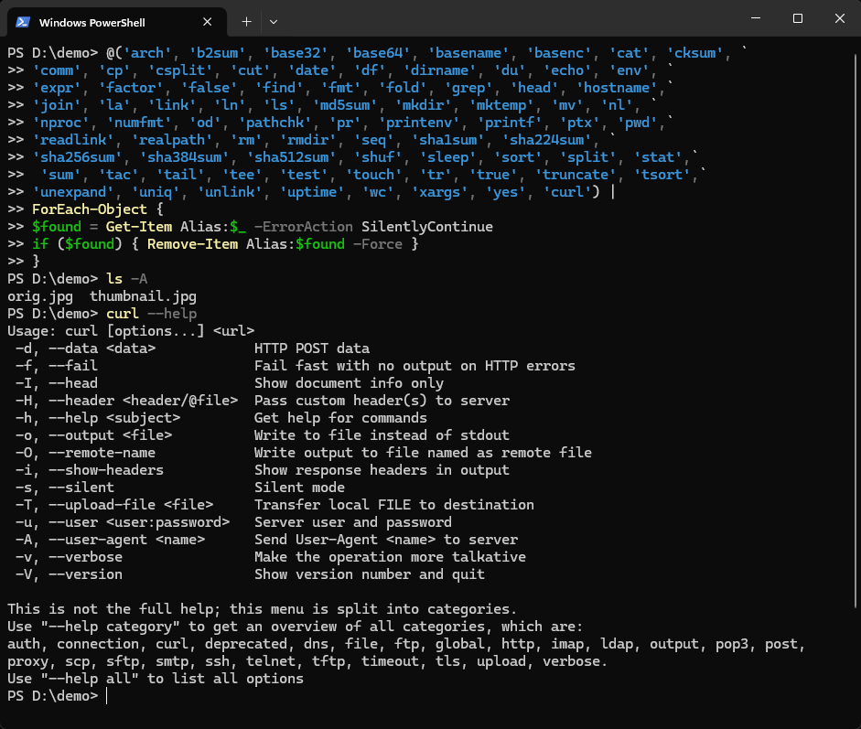Click the ForEach-Object keyword
This screenshot has height=729, width=861.
click(90, 209)
